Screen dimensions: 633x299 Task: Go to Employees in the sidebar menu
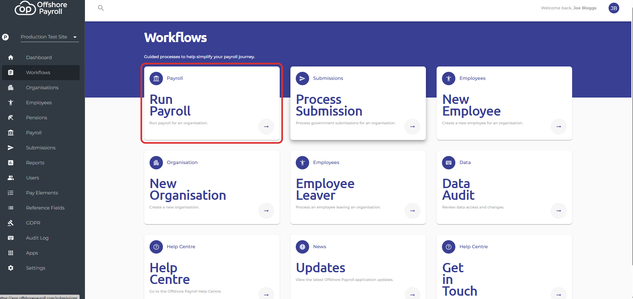click(41, 103)
